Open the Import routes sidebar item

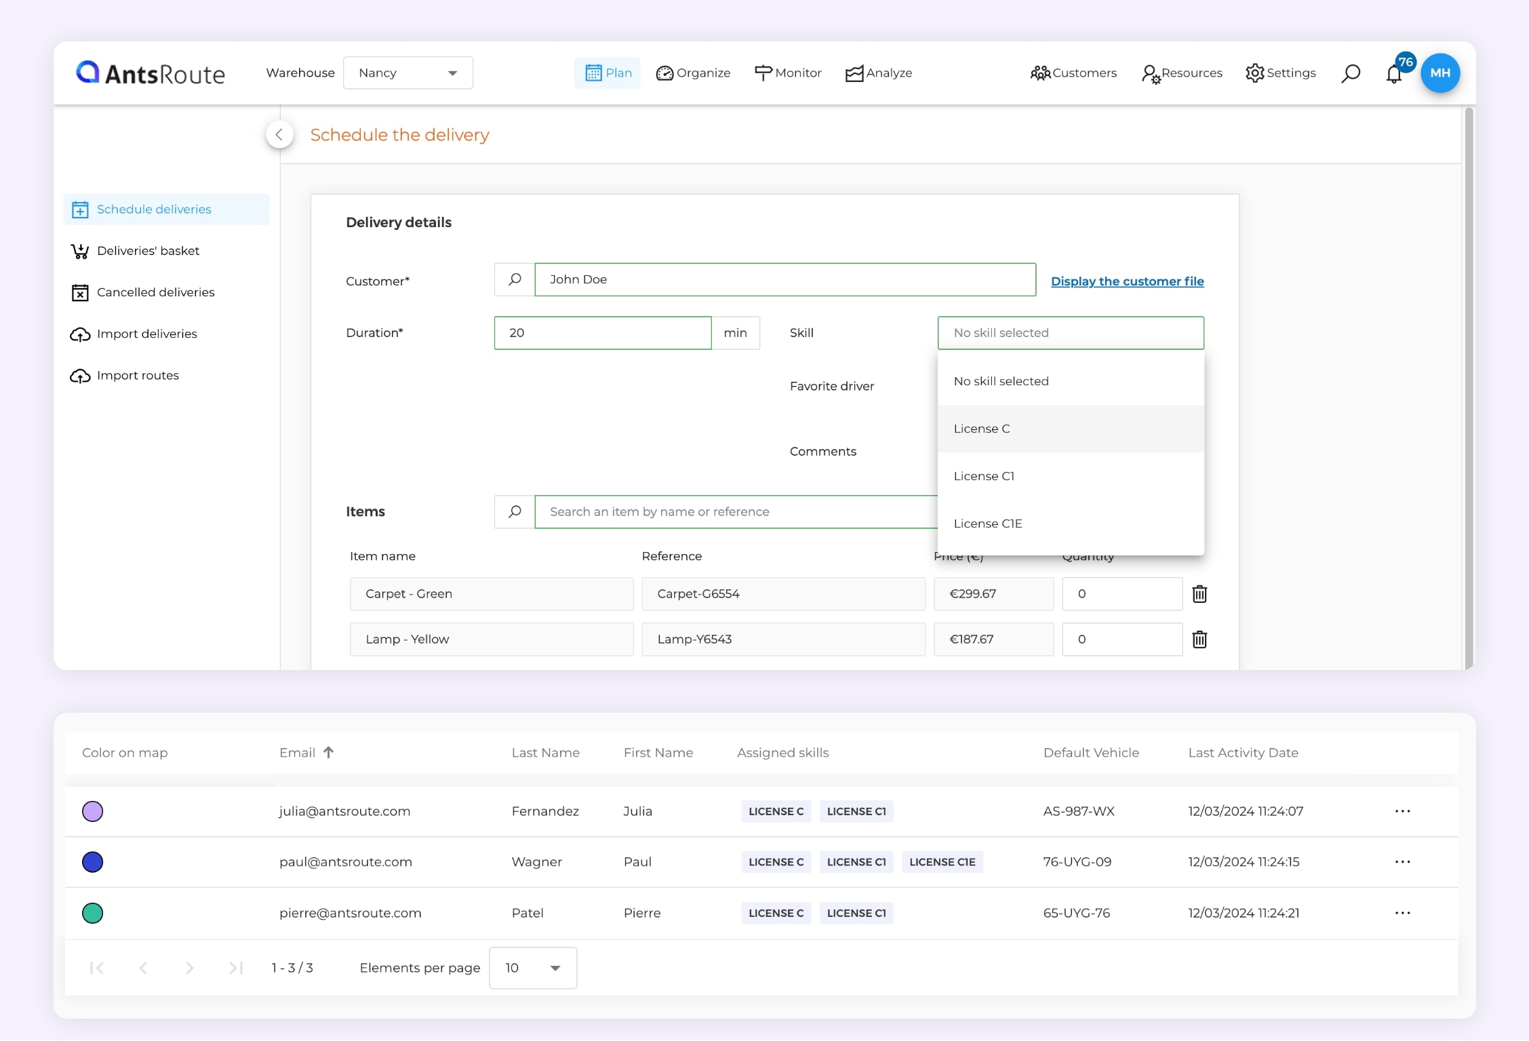(138, 376)
